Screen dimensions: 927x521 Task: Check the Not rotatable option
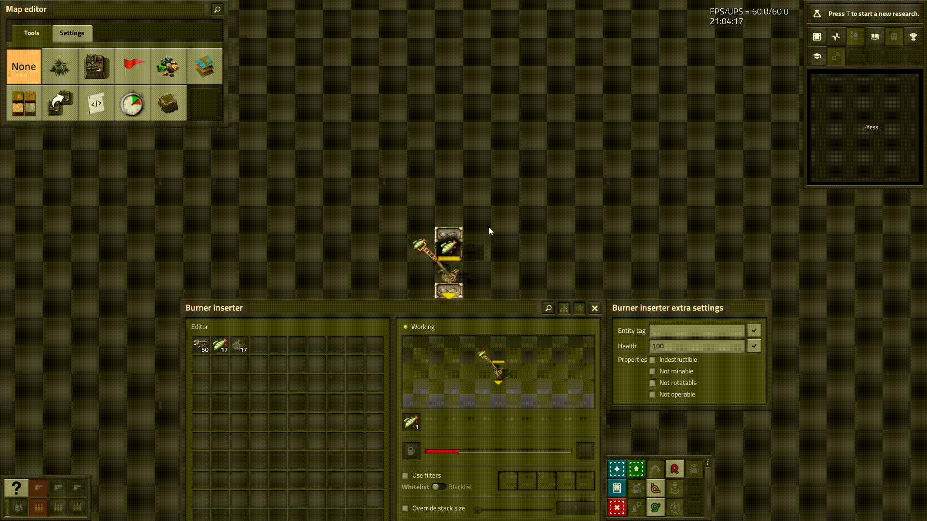pos(653,383)
